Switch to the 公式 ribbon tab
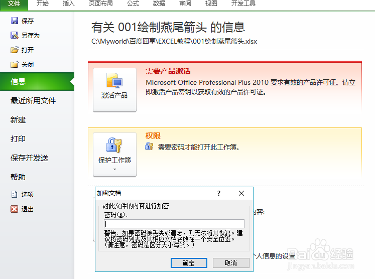The width and height of the screenshot is (375, 279). [133, 4]
